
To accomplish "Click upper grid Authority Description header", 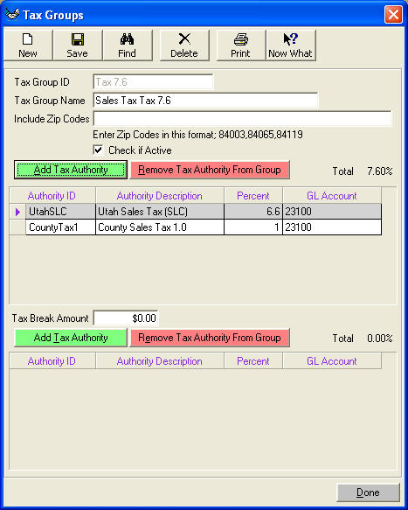I will click(160, 195).
